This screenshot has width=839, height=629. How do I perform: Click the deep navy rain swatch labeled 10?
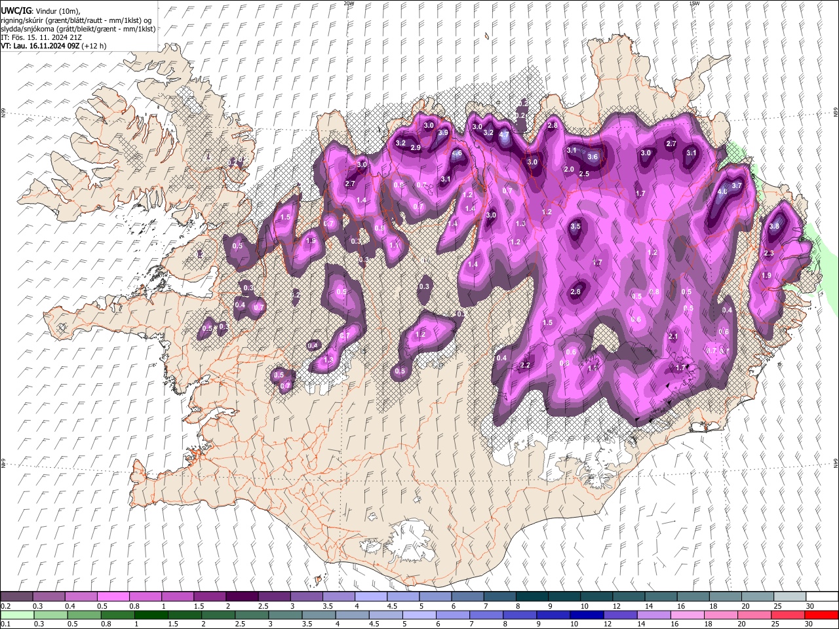(587, 615)
